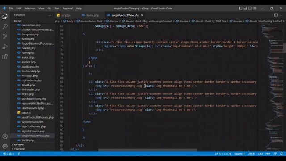Split the editor right

coord(276,15)
